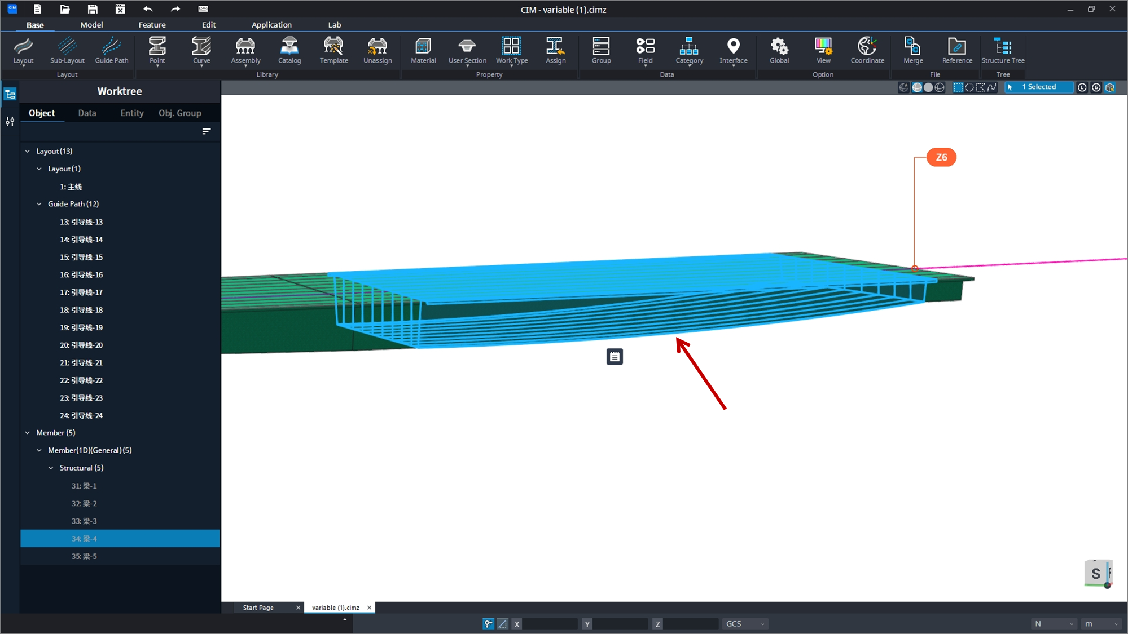Click the Guide Path tool
1128x634 pixels.
[111, 51]
